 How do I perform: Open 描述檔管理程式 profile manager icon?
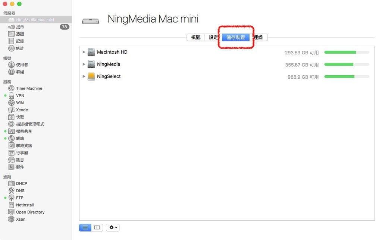tap(12, 124)
